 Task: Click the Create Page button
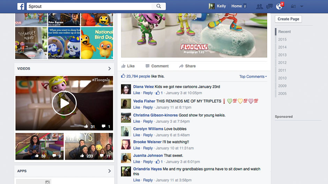click(x=288, y=19)
